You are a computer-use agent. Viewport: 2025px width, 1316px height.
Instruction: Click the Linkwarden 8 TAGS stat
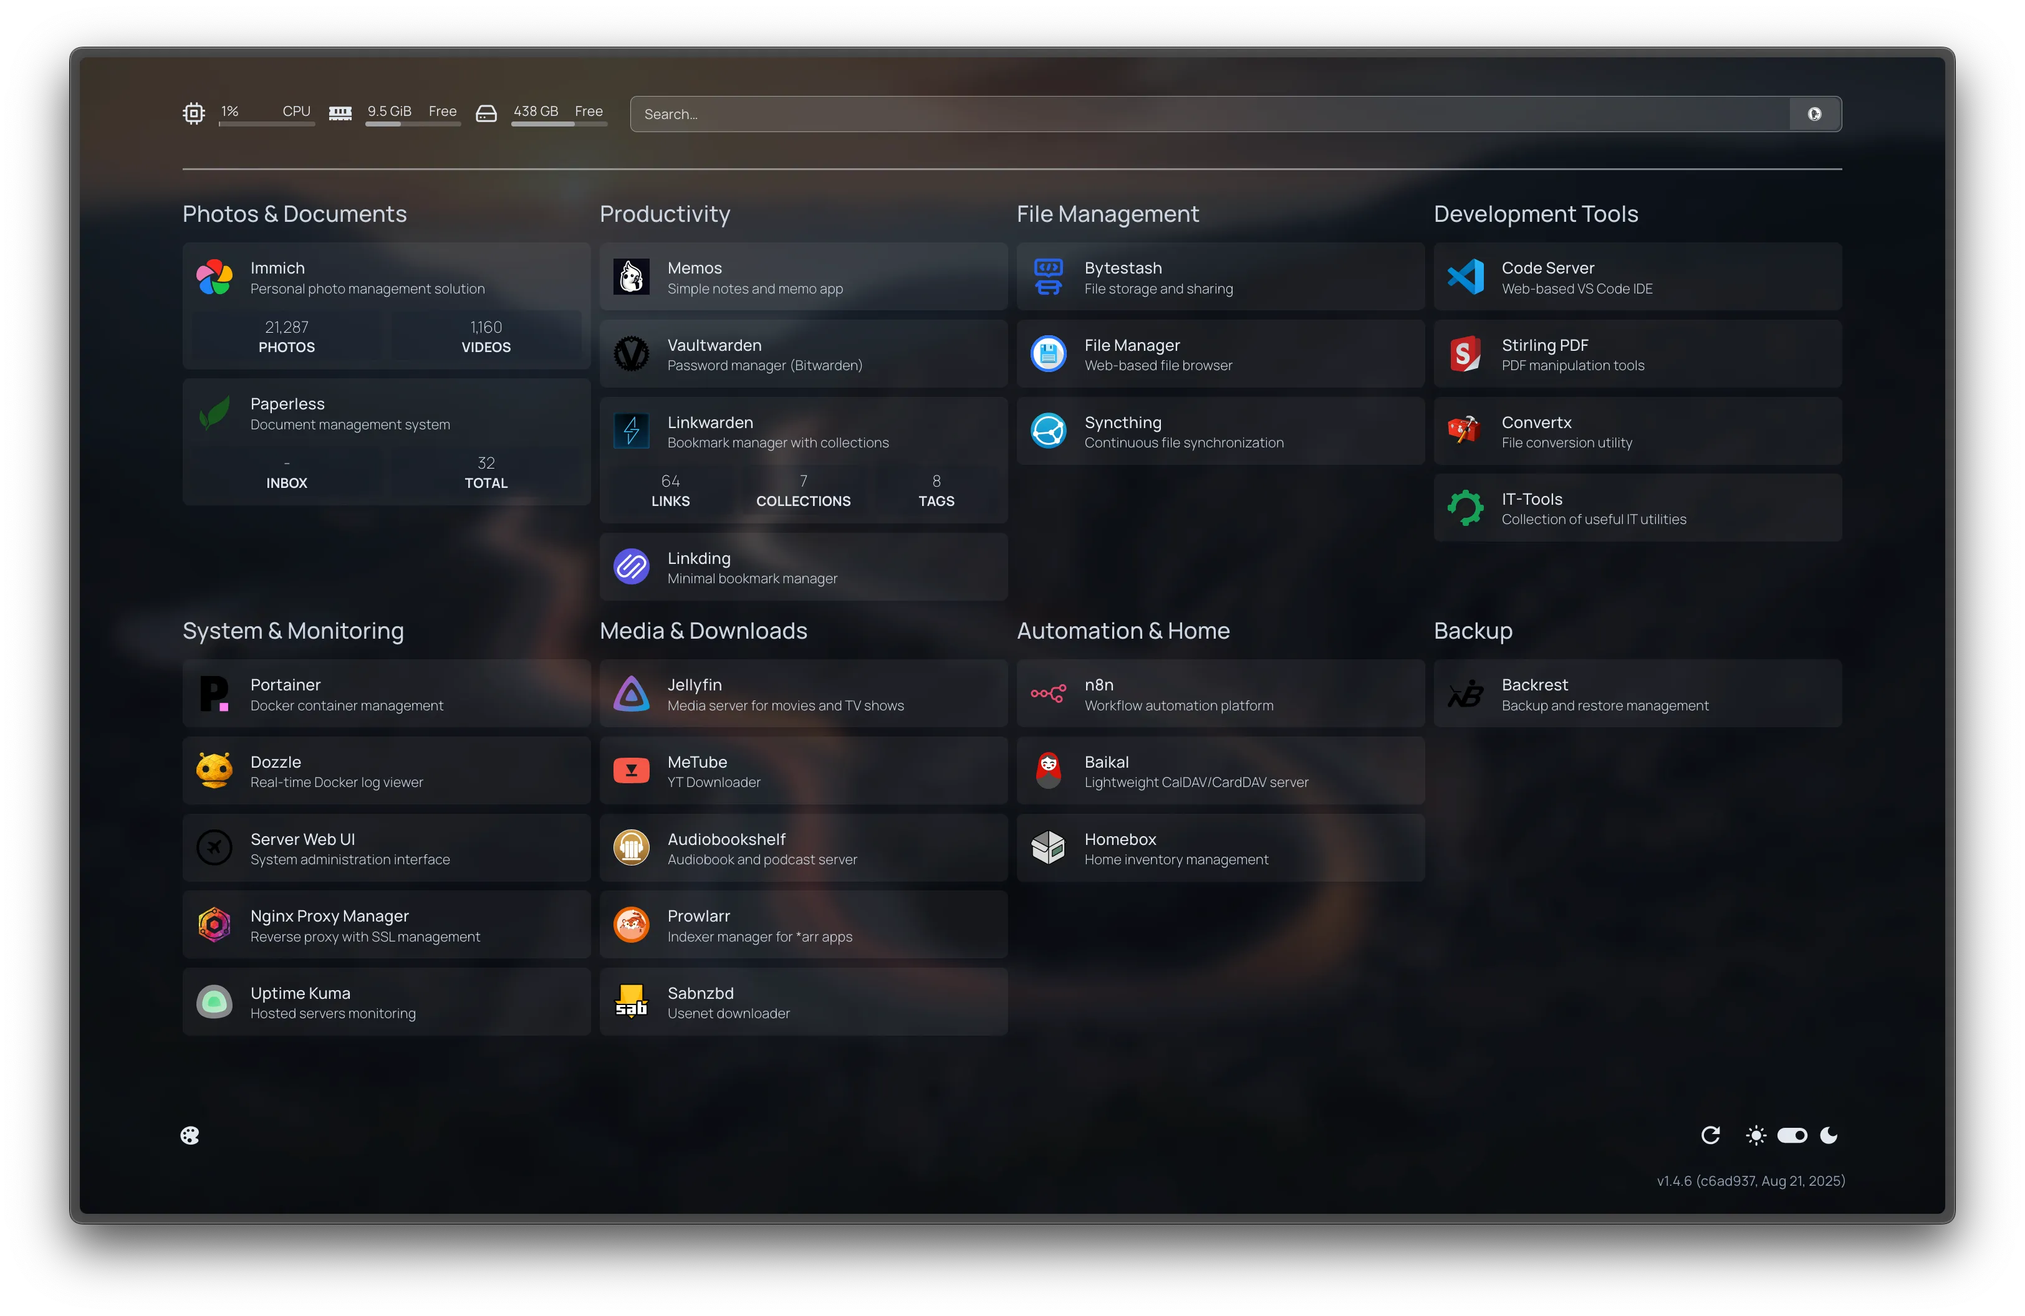pos(936,490)
